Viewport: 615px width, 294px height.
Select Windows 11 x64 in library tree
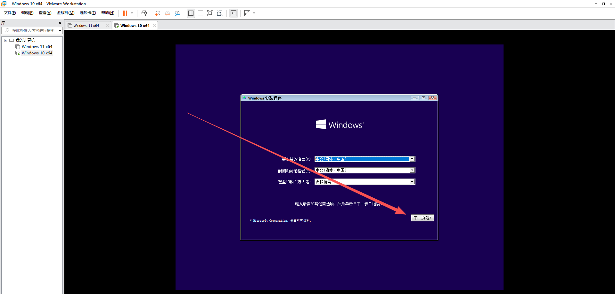pos(37,47)
